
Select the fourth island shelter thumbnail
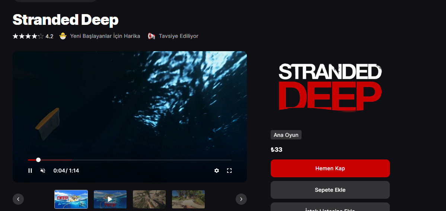pyautogui.click(x=188, y=200)
